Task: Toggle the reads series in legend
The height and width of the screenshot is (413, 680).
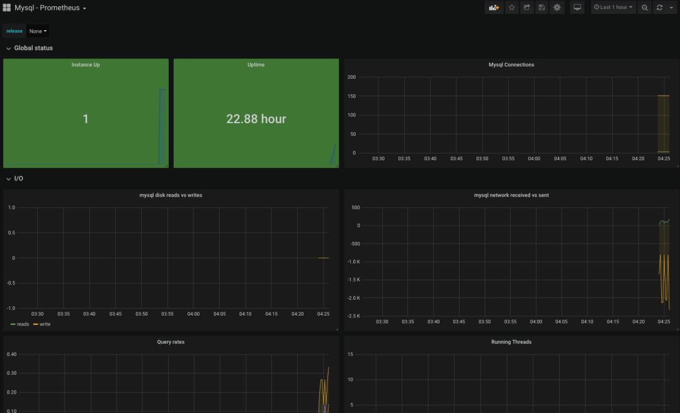Action: click(x=20, y=324)
